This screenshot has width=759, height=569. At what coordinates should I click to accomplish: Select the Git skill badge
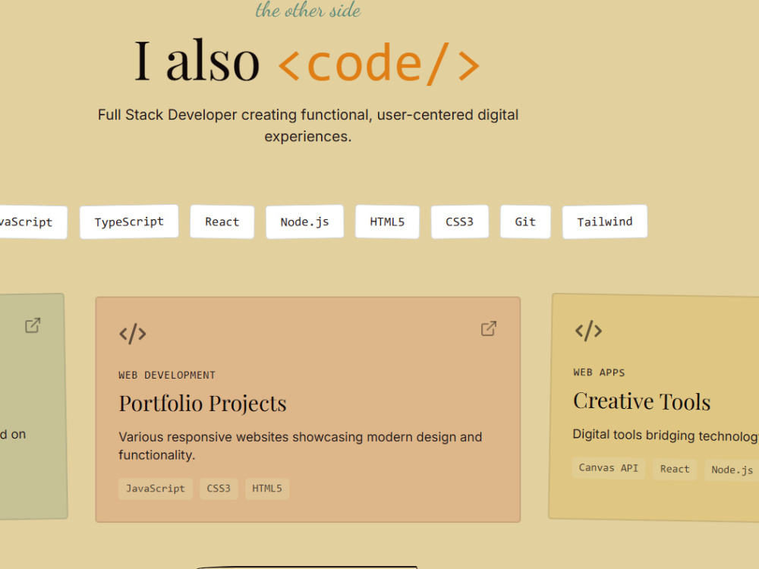tap(525, 222)
